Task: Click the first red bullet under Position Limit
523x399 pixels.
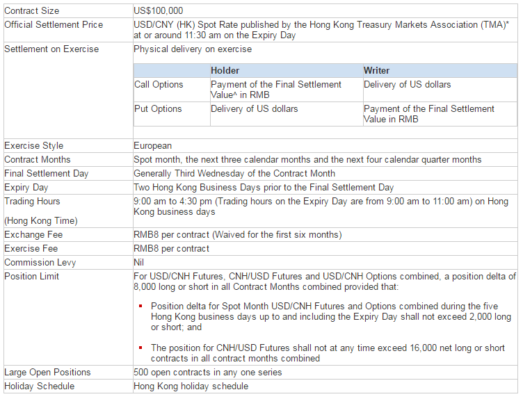Action: 141,307
